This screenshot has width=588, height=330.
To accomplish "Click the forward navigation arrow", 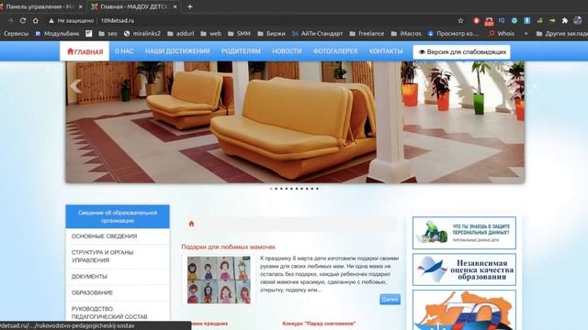I will click(10, 20).
